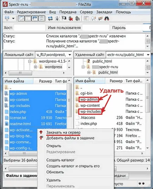Open the Файл menu

(x=9, y=12)
